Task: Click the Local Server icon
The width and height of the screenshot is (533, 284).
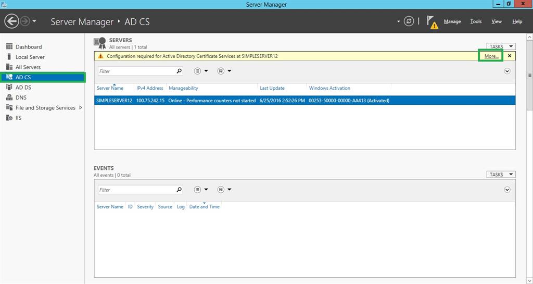Action: (9, 57)
